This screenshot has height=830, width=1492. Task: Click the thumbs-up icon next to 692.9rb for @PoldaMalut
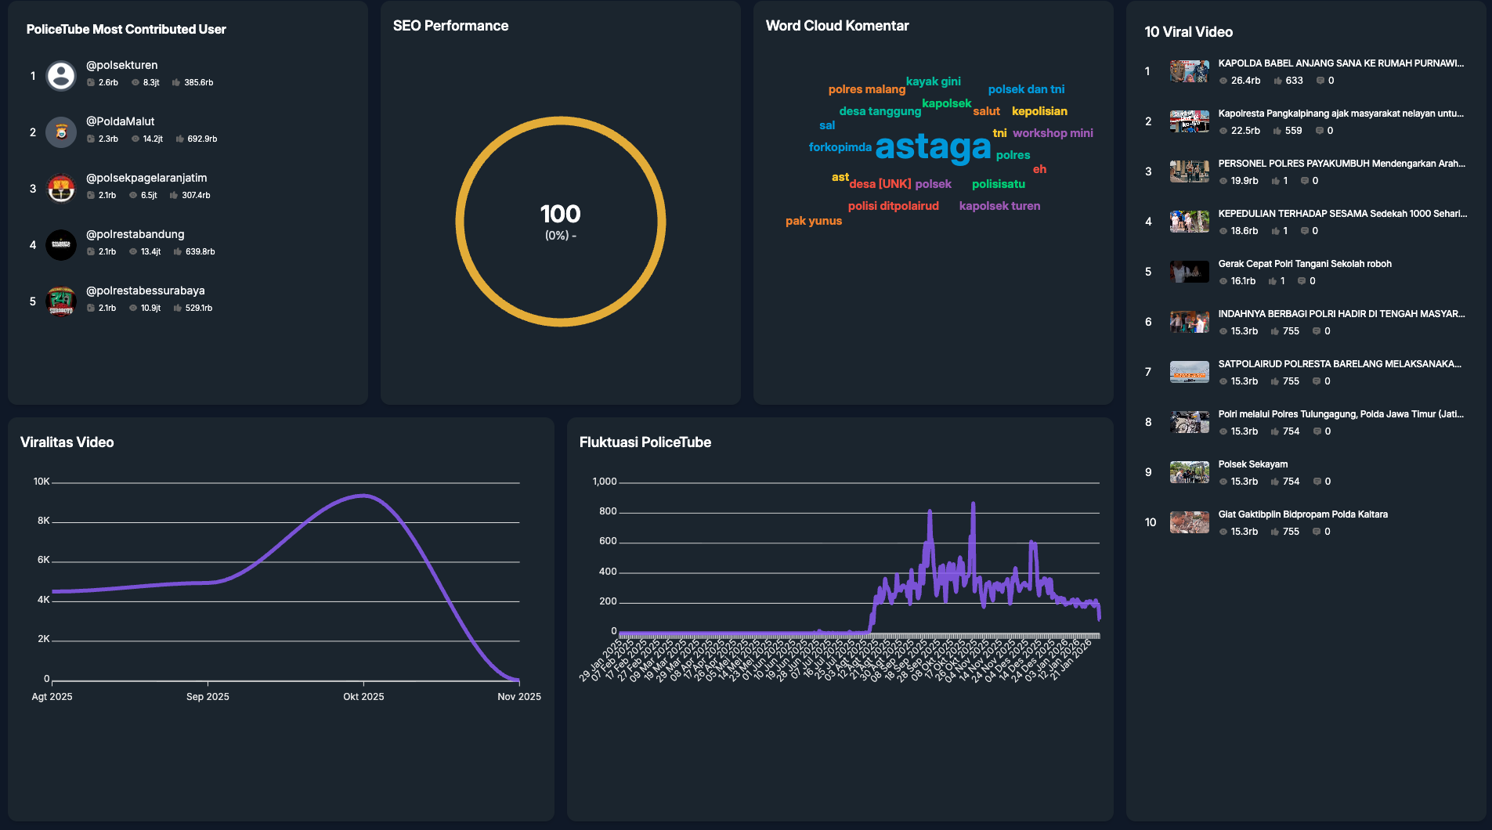point(182,139)
